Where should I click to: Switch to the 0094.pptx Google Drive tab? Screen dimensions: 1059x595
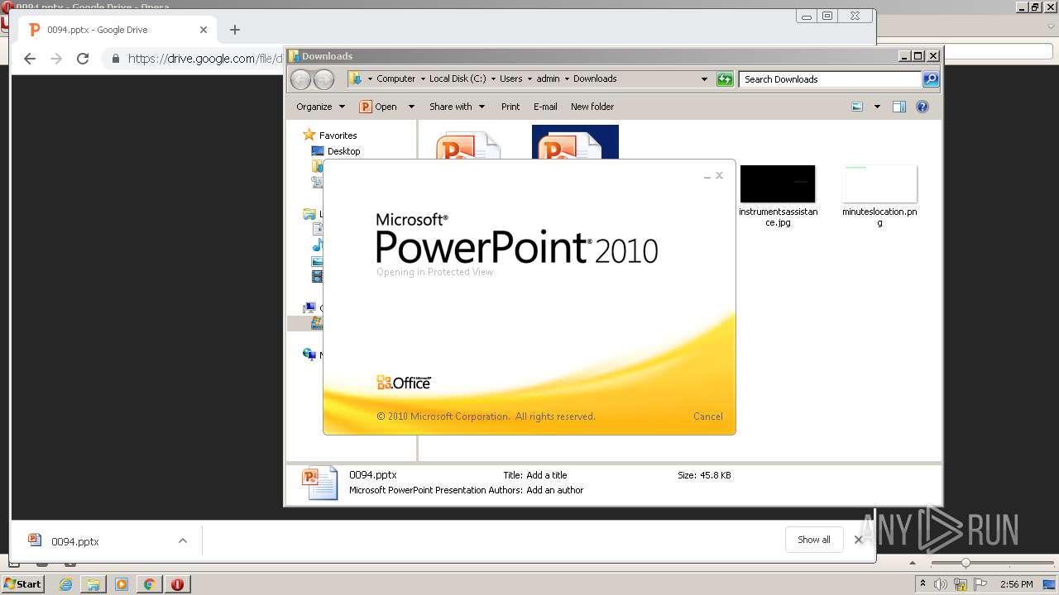coord(116,30)
